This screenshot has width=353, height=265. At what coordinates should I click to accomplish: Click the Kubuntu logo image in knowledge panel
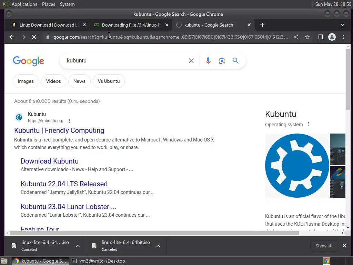pos(297,166)
